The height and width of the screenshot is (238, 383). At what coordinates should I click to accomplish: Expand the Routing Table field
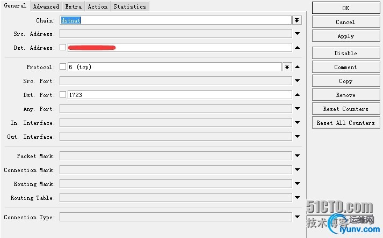(x=297, y=197)
